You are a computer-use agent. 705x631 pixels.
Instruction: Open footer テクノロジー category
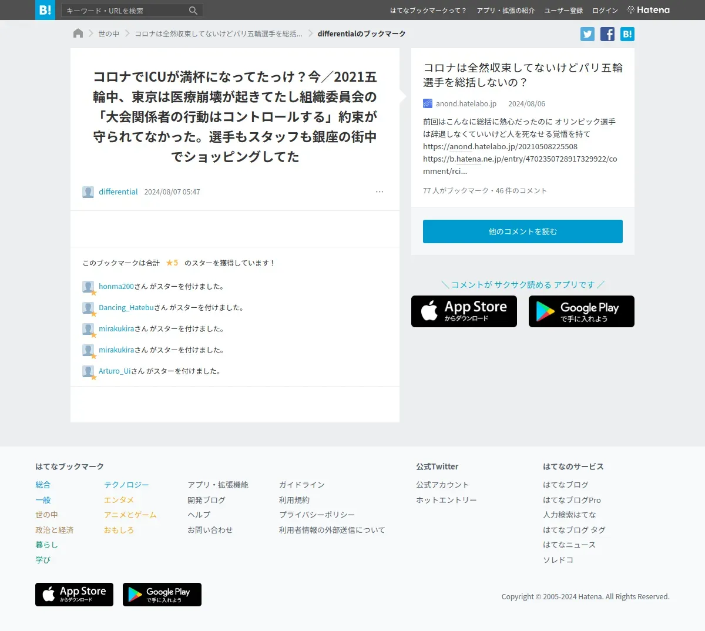click(126, 485)
